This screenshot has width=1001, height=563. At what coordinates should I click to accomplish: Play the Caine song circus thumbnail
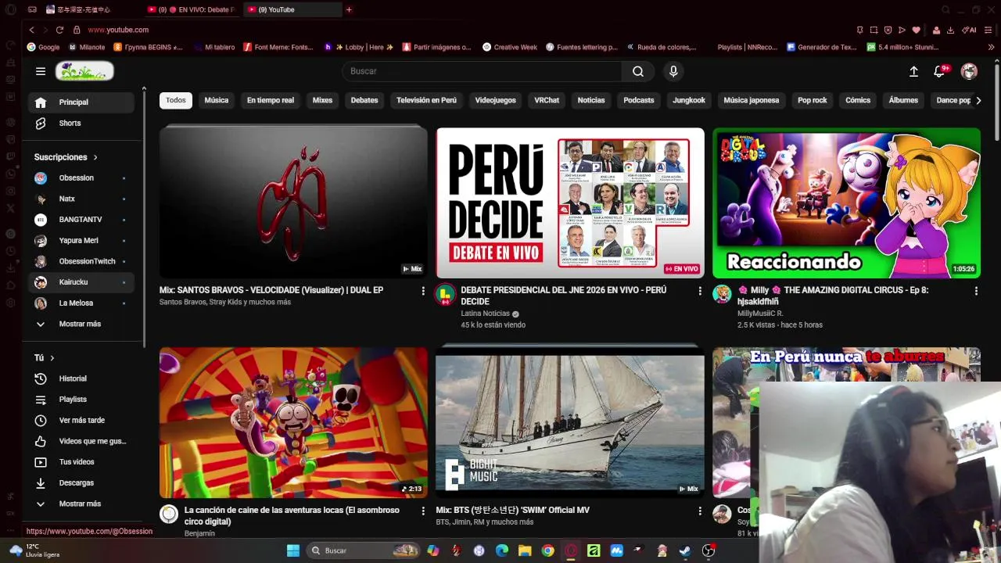pyautogui.click(x=293, y=422)
